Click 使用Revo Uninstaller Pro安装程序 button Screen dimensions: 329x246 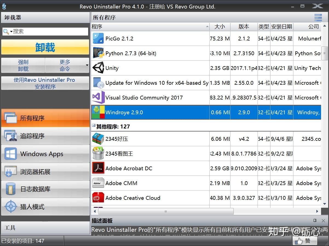click(x=45, y=83)
